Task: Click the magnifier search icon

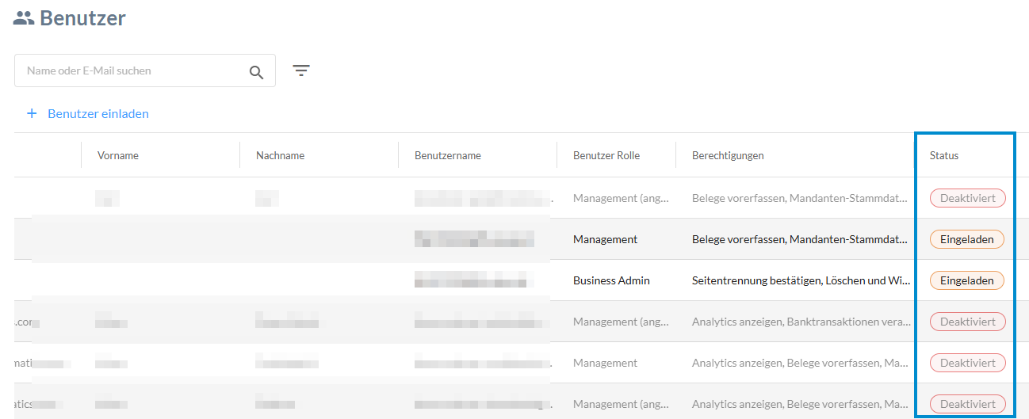Action: point(256,71)
